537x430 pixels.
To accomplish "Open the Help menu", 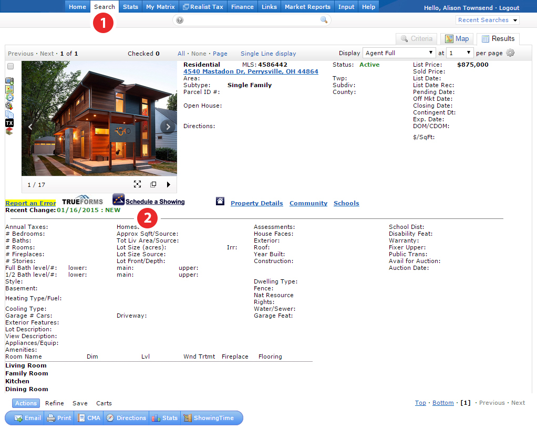I will [368, 7].
